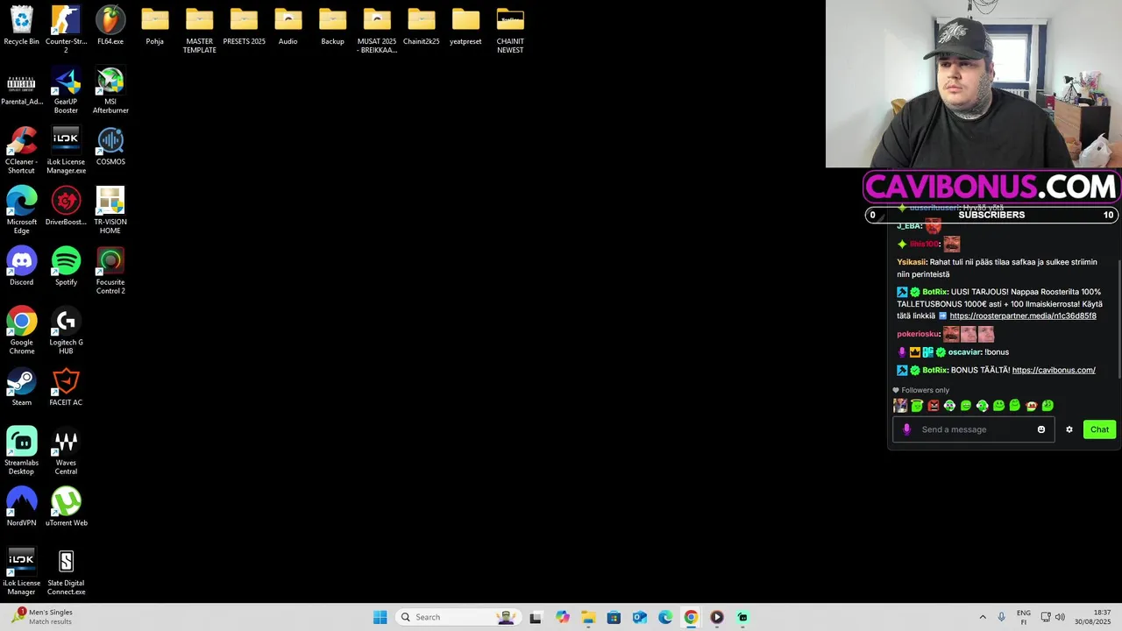Viewport: 1122px width, 631px height.
Task: Select the PRESETS 2025 folder
Action: coord(244,26)
